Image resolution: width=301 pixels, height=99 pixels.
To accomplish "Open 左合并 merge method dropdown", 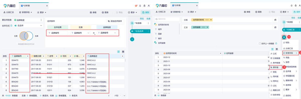I will point(28,25).
